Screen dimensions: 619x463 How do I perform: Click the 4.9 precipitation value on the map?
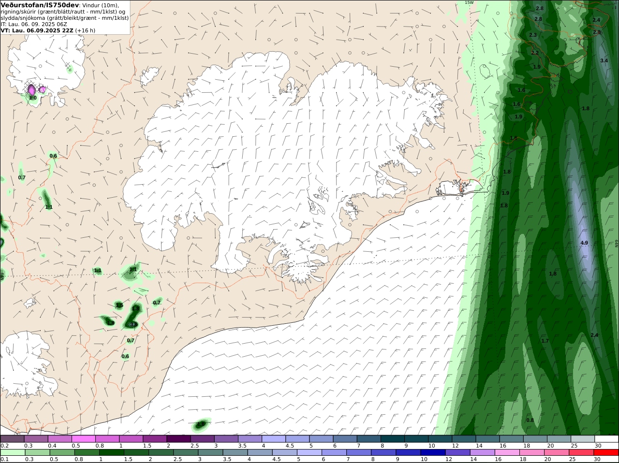[x=584, y=243]
